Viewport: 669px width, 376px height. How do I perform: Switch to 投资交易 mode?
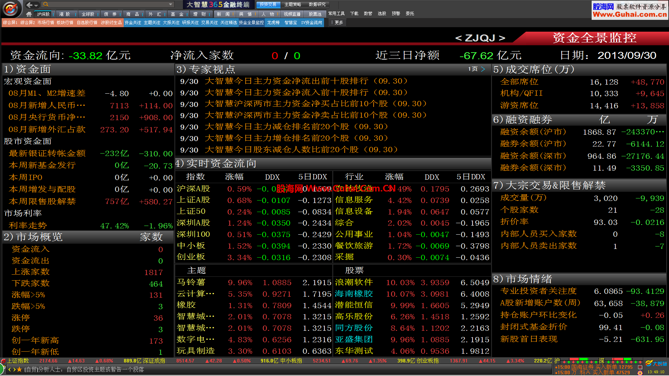pyautogui.click(x=268, y=5)
